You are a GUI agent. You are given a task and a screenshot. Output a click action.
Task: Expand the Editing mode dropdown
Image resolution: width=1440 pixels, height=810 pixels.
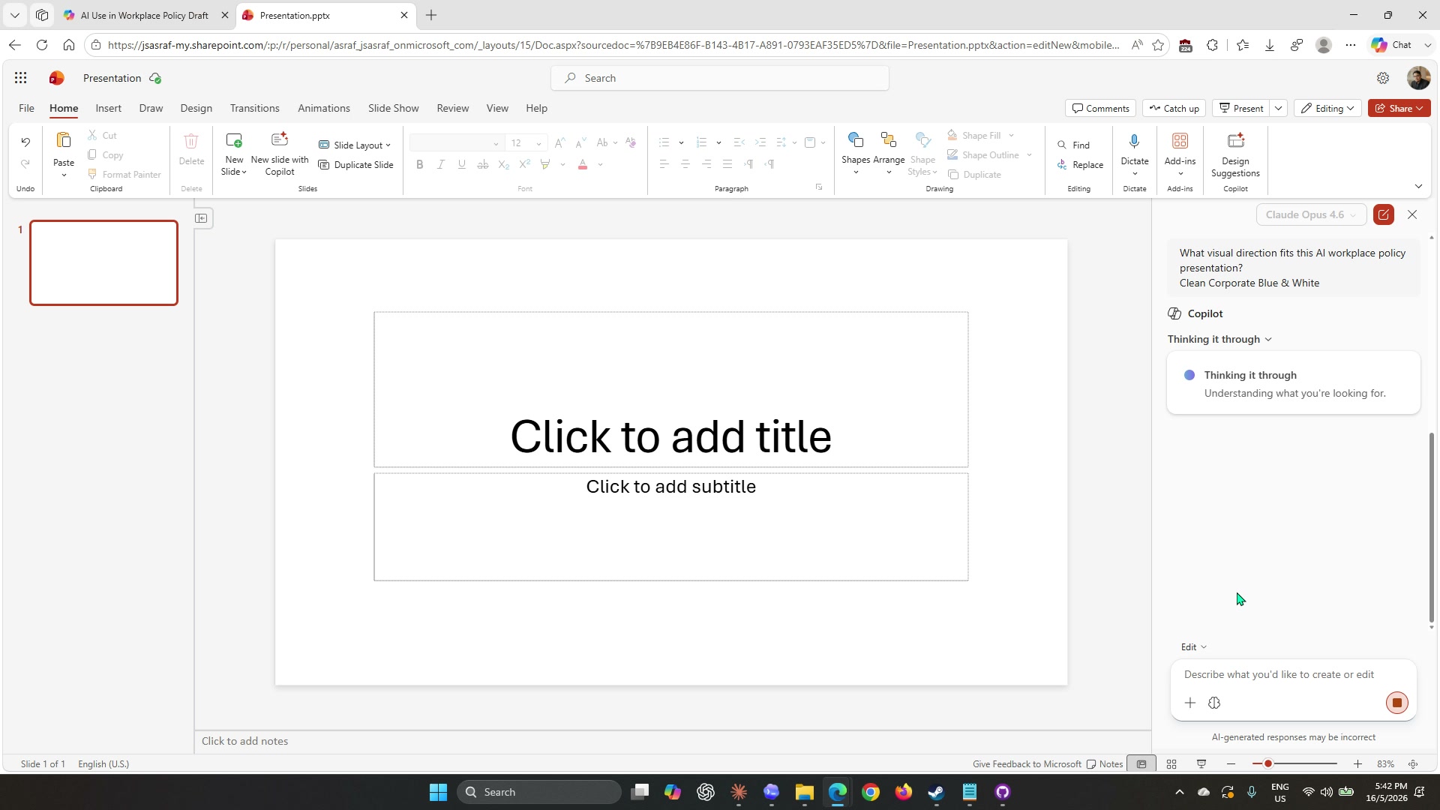1327,109
